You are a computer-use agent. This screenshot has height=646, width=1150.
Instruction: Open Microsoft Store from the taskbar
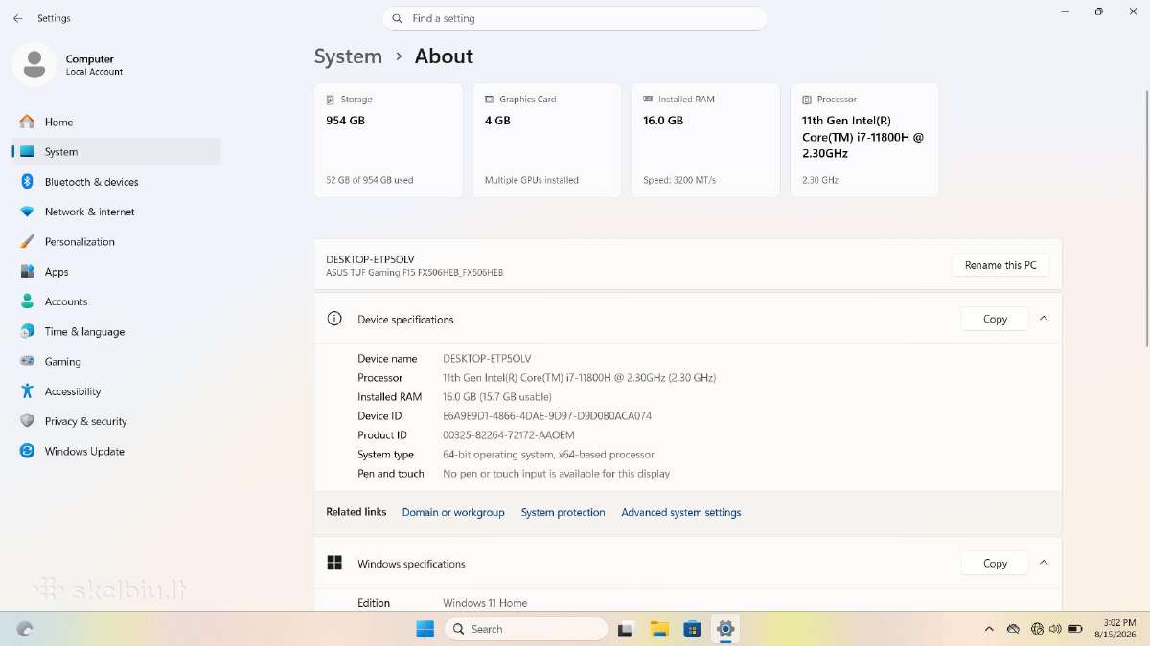pos(692,629)
